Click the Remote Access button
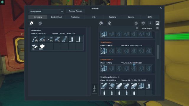The image size is (189, 106). pos(75,11)
